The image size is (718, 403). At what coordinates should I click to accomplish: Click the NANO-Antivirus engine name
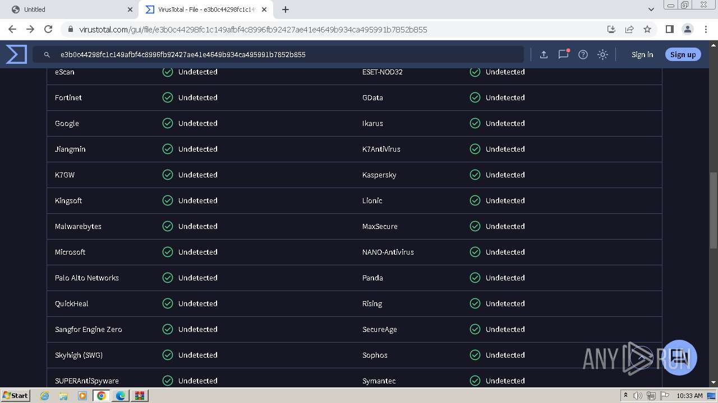tap(388, 252)
